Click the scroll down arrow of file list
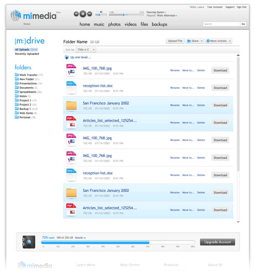Screen dimensions: 254x271 [238, 222]
